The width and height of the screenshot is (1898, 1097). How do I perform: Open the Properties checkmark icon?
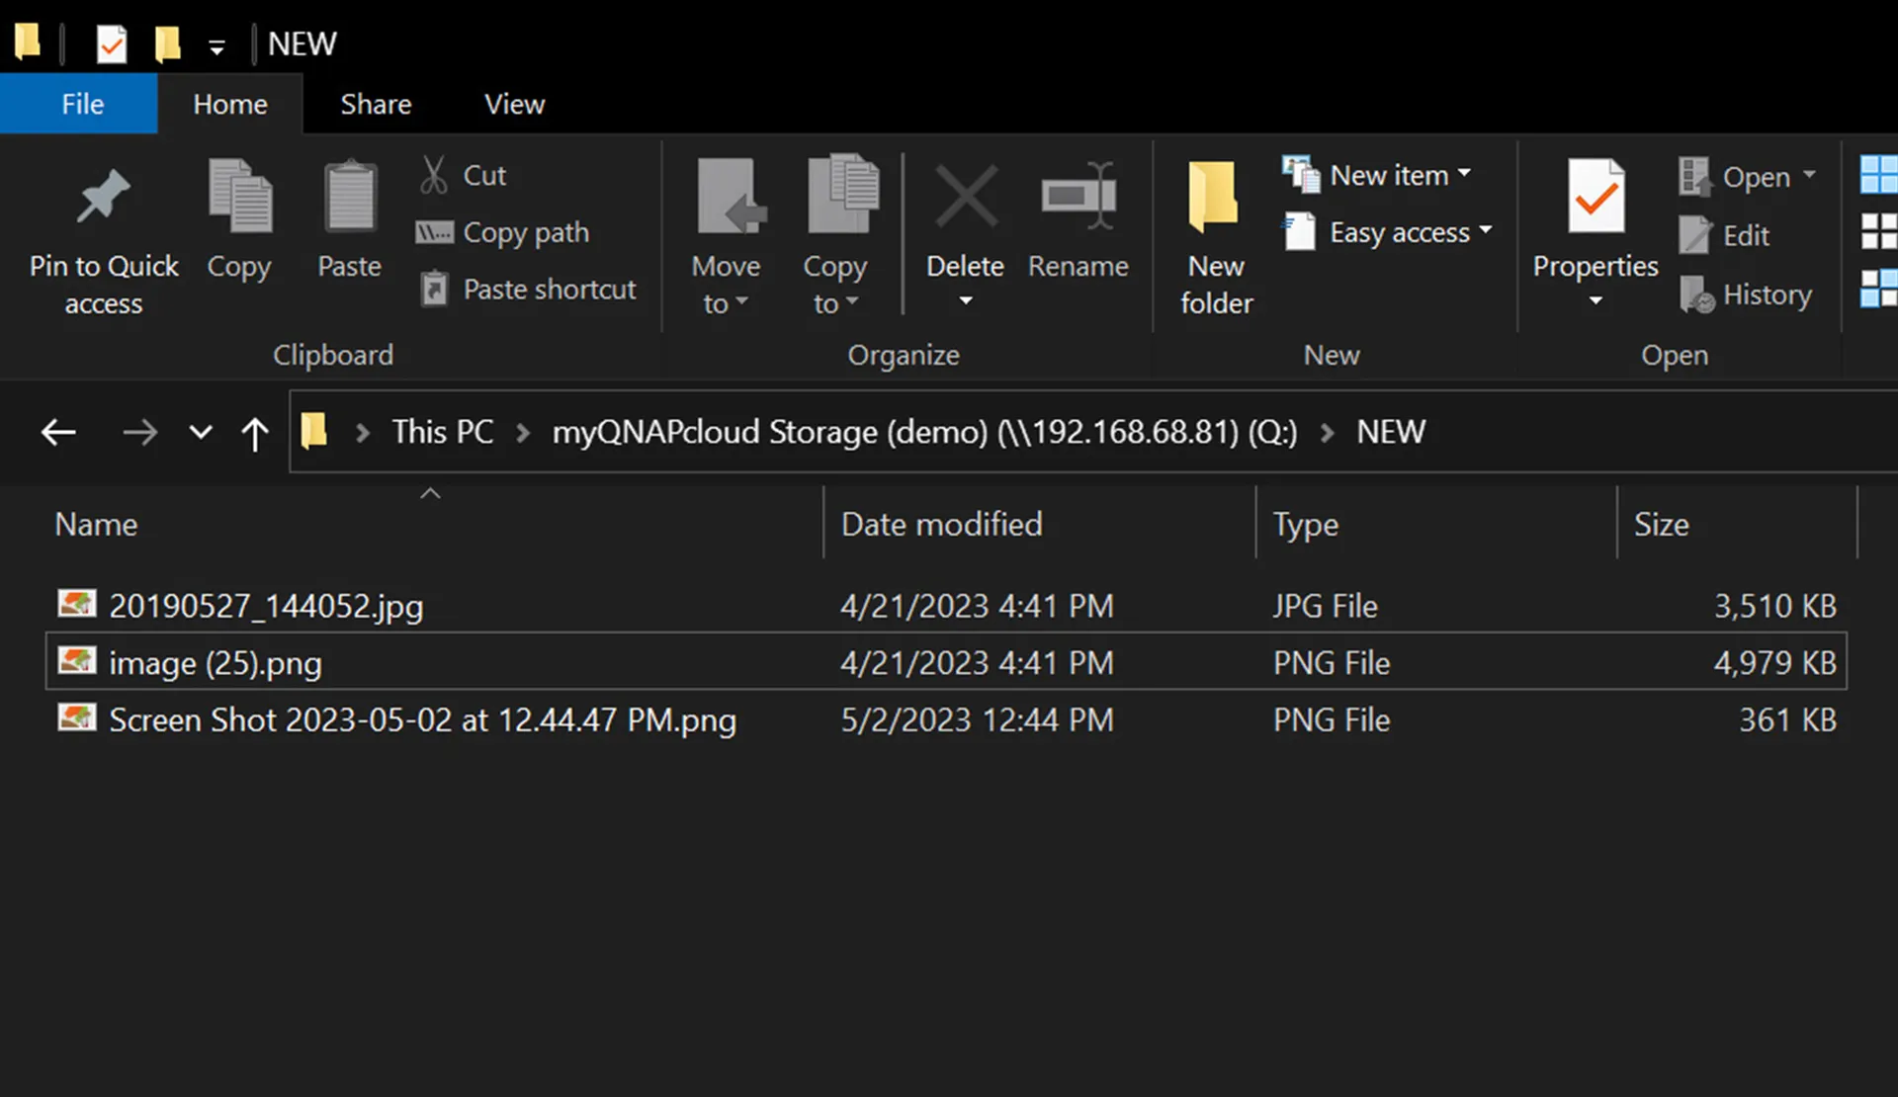click(1595, 198)
